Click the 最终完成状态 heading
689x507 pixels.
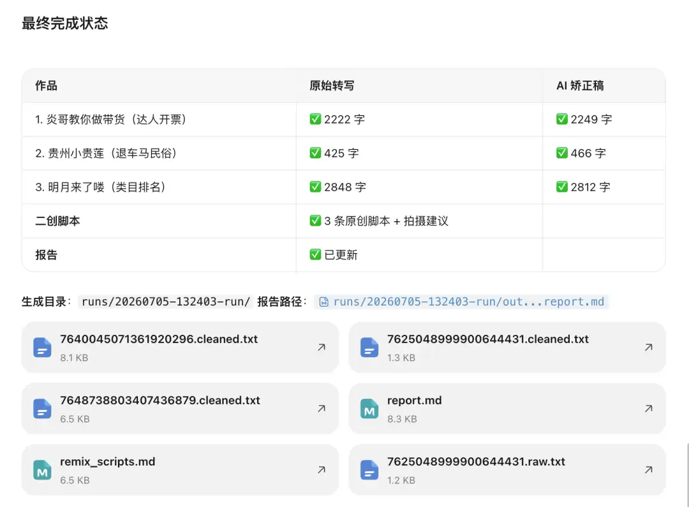[64, 24]
